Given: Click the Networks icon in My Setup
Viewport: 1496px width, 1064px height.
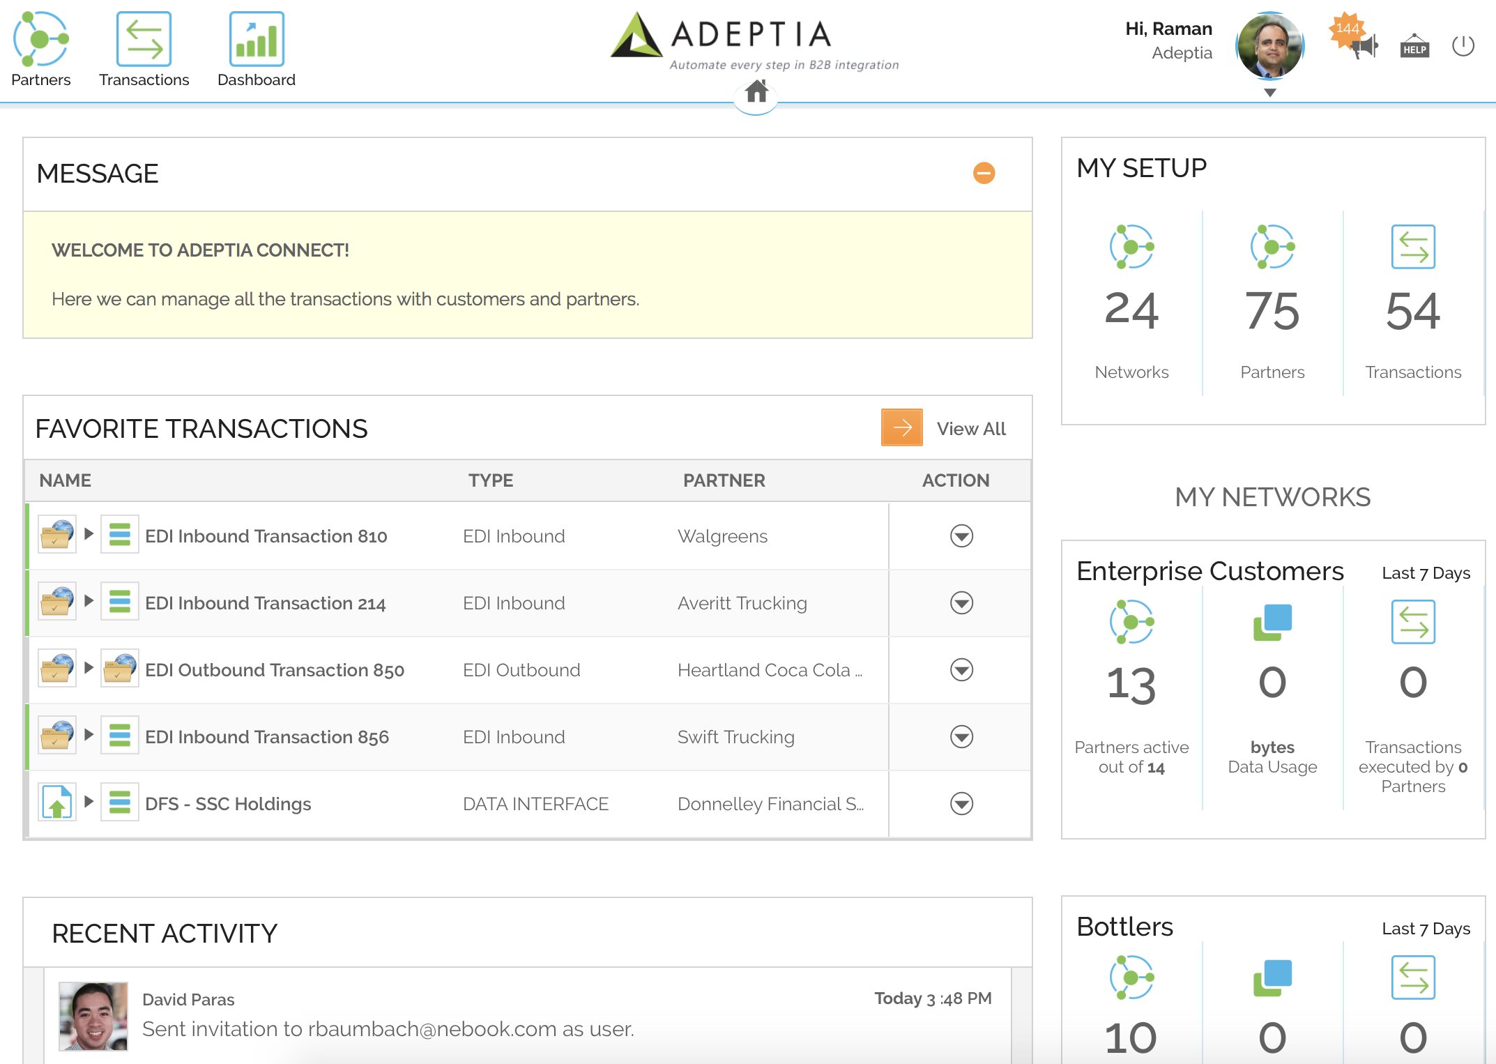Looking at the screenshot, I should click(x=1131, y=247).
